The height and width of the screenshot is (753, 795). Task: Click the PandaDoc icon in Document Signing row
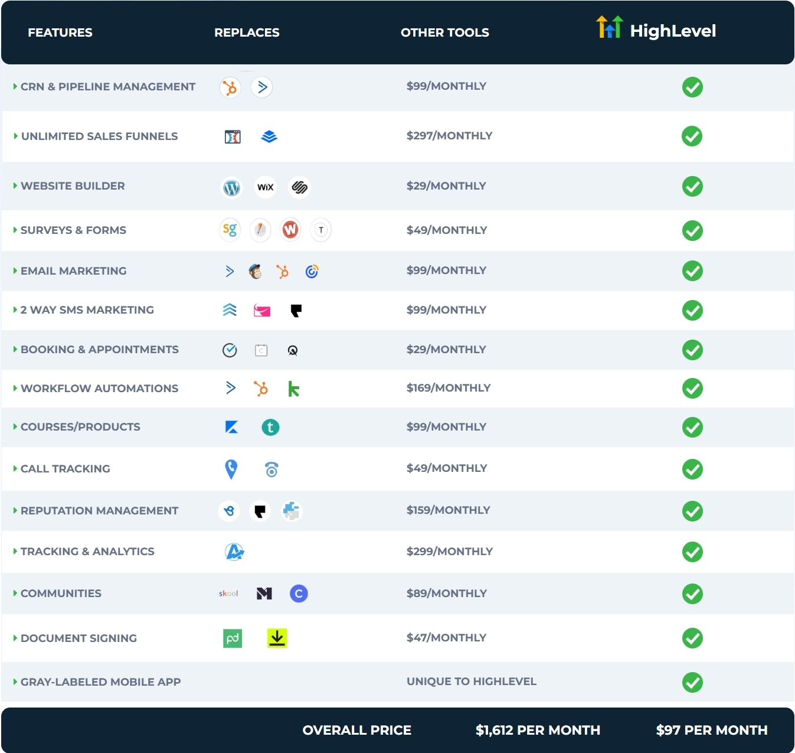233,638
